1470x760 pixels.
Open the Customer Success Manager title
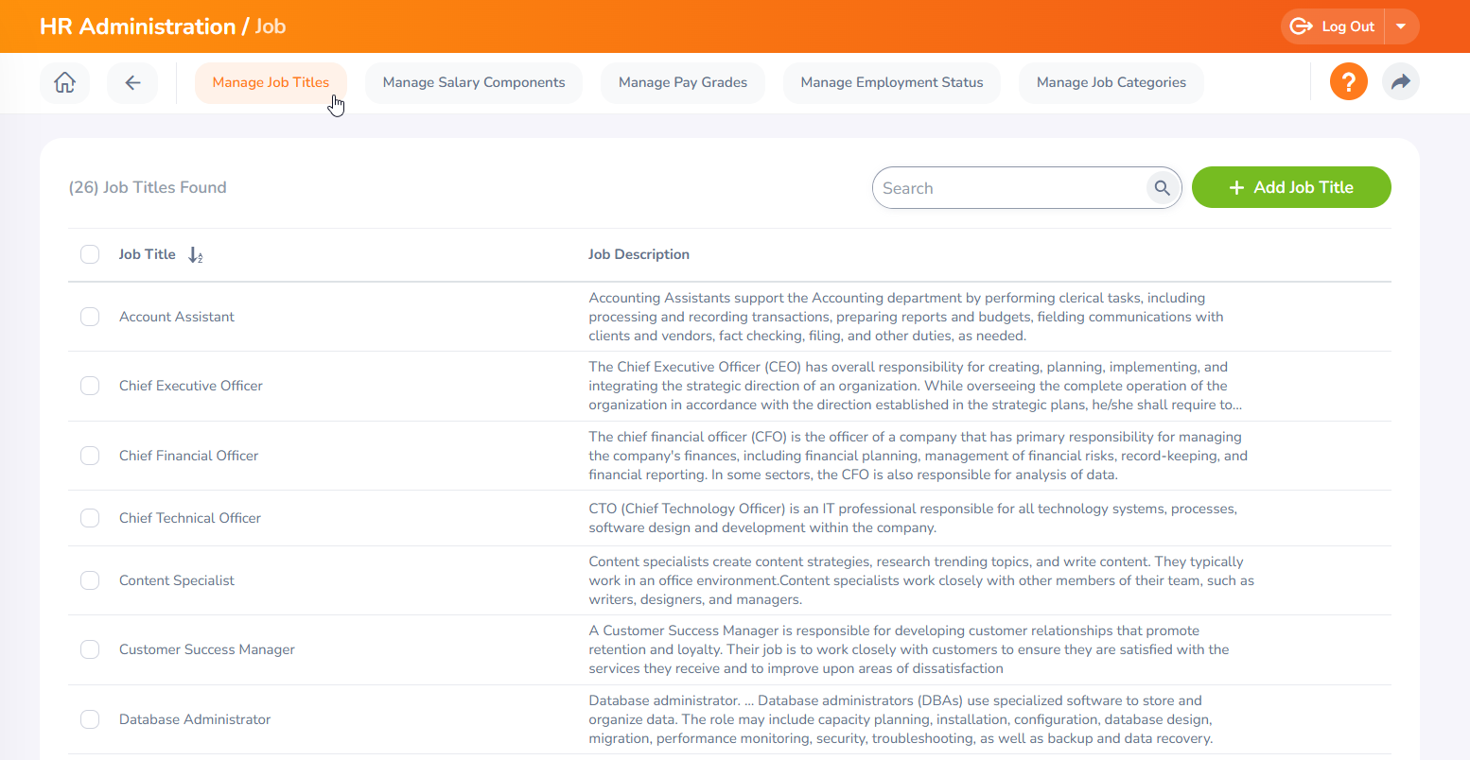click(207, 649)
